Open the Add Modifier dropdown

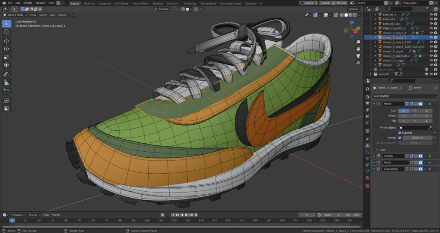point(405,96)
